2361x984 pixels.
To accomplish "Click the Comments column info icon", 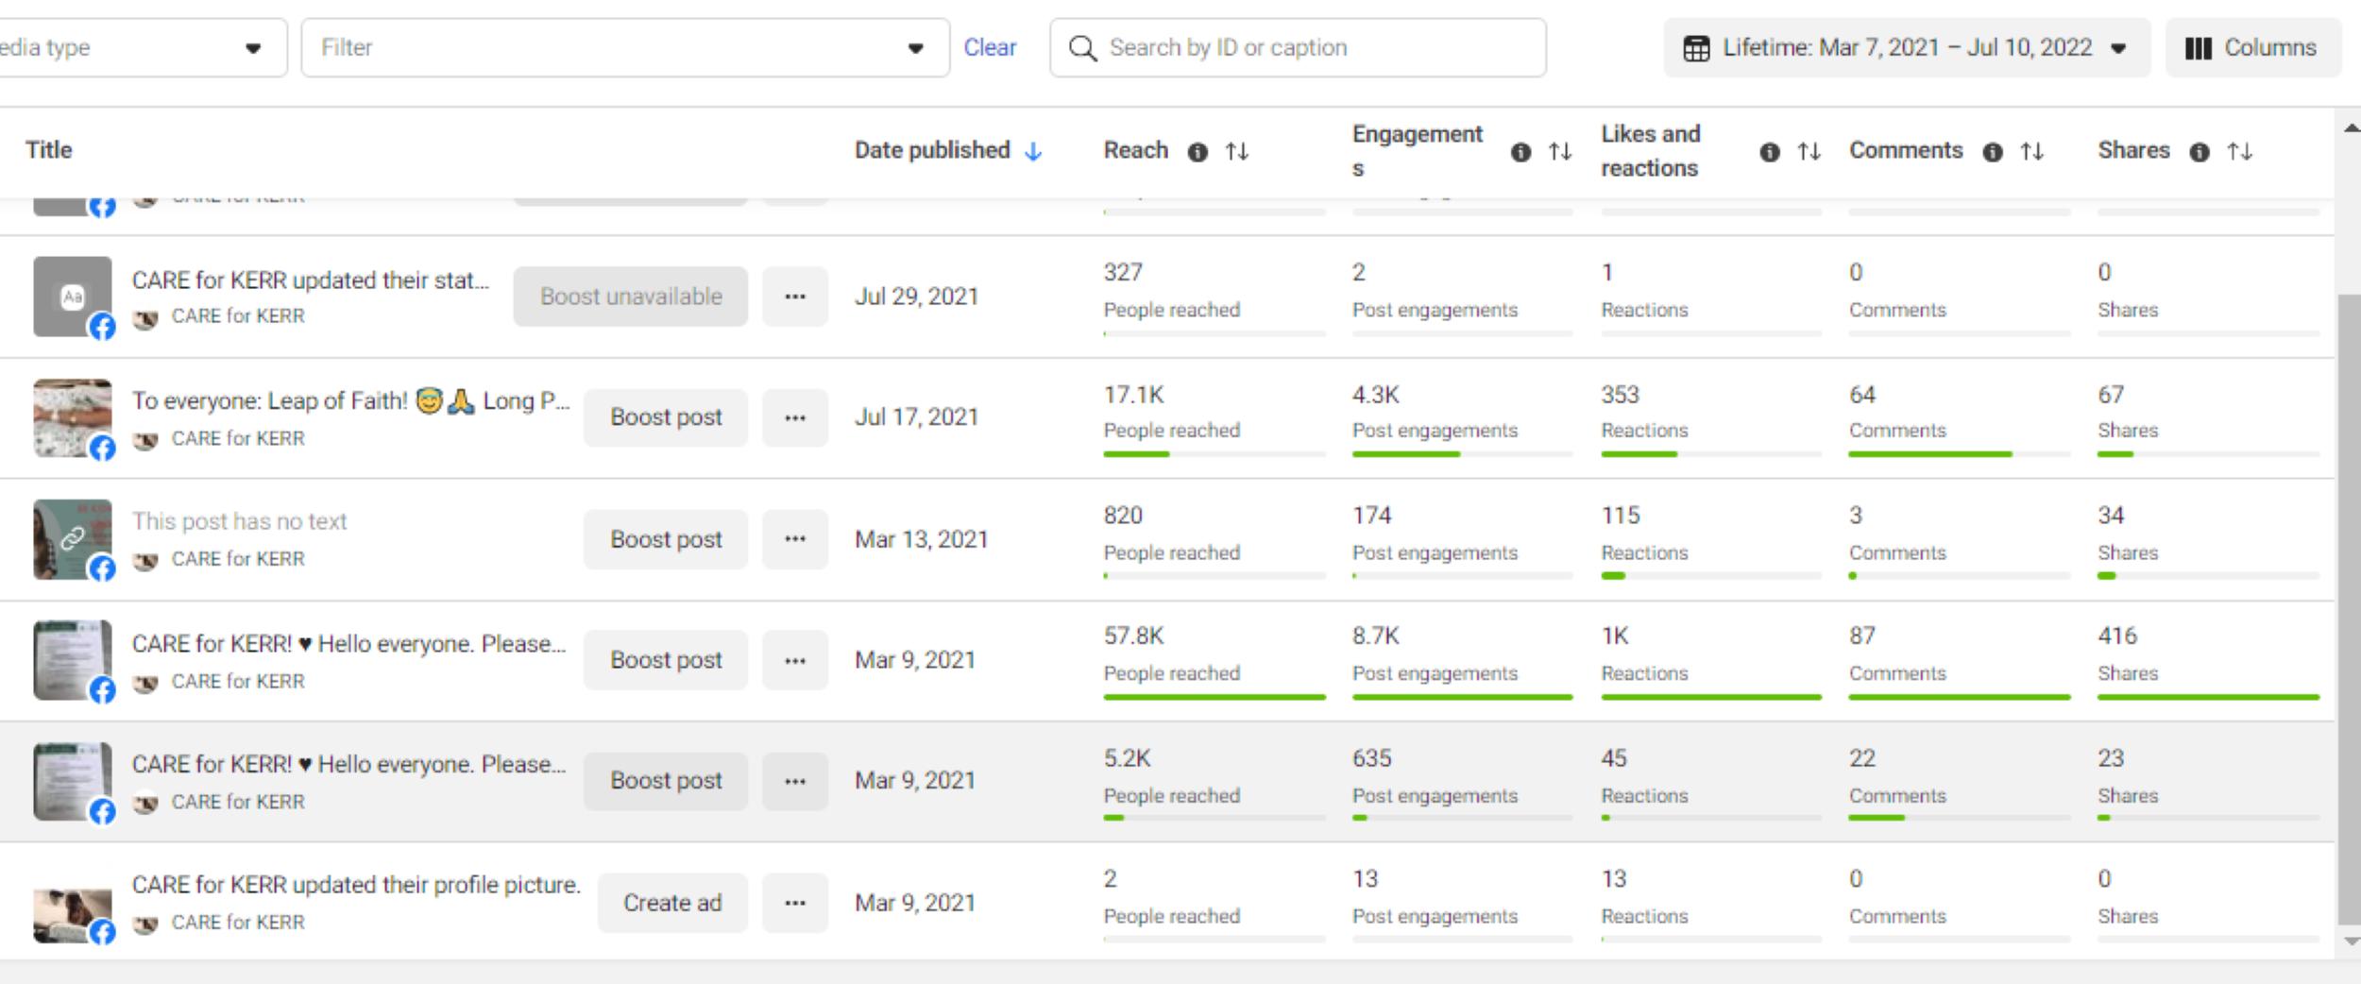I will point(1993,152).
